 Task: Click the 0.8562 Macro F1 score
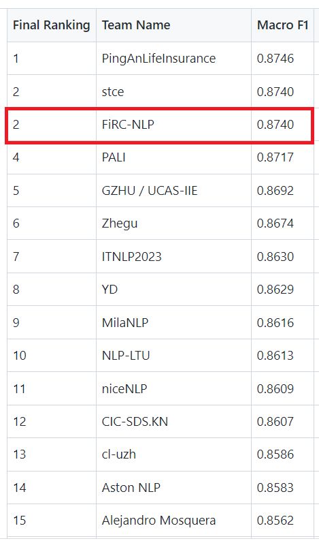tap(275, 521)
